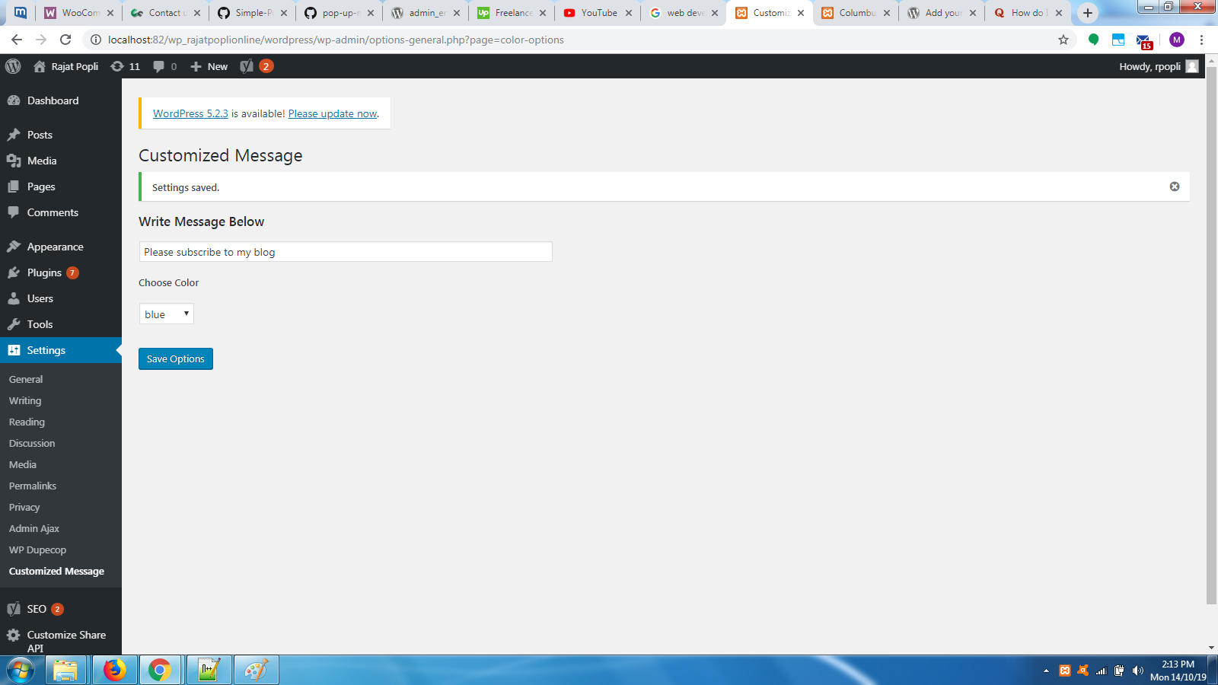This screenshot has width=1218, height=685.
Task: Click page vertical scrollbar
Action: coord(1211,335)
